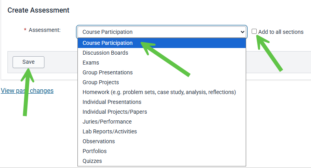Viewport: 311px width, 168px height.
Task: Pick Group Presentations from the dropdown
Action: pyautogui.click(x=162, y=72)
